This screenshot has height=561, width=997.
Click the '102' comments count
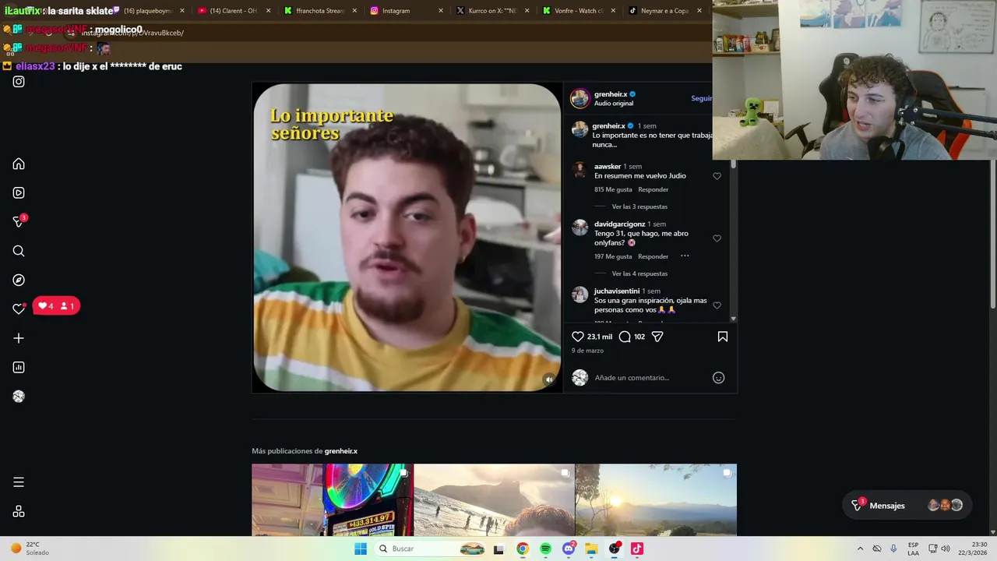[x=639, y=337]
